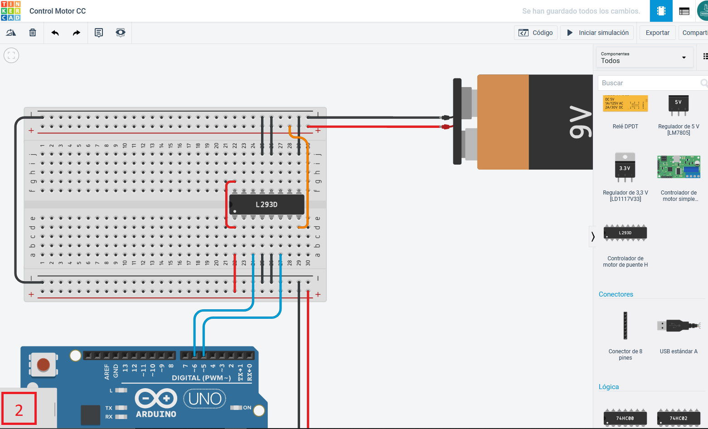The height and width of the screenshot is (429, 708).
Task: Toggle component list layout icon
Action: click(705, 57)
